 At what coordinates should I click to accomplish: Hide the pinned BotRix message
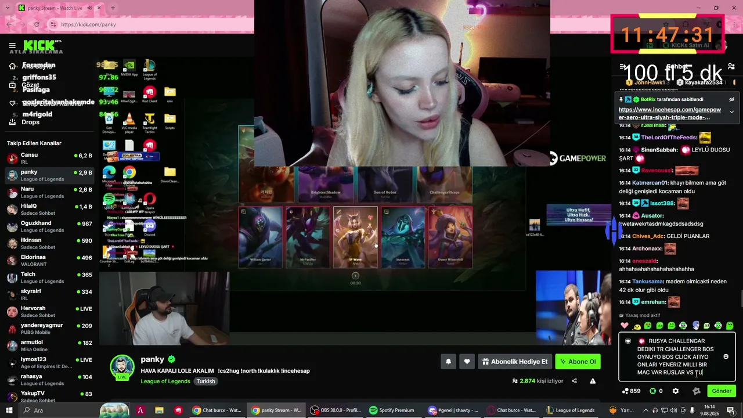(731, 99)
